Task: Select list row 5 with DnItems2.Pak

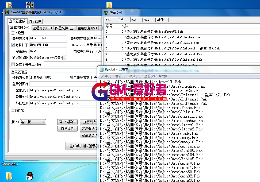Action: point(183,60)
